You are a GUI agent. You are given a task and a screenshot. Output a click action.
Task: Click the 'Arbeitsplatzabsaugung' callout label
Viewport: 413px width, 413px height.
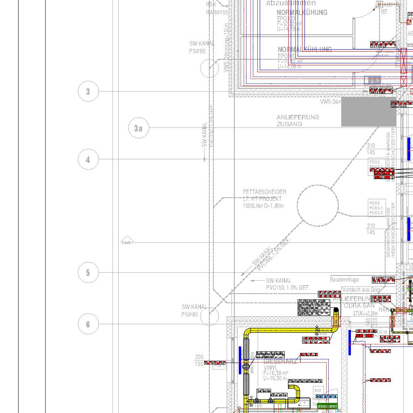[305, 381]
